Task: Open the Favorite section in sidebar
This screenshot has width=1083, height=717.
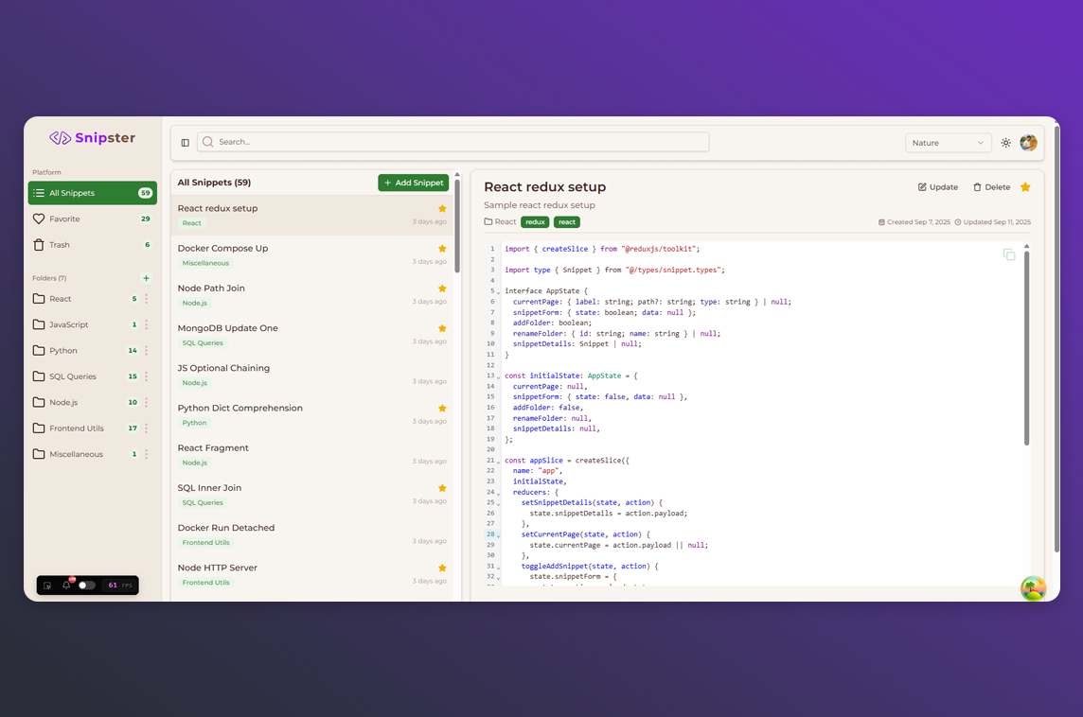Action: (x=64, y=219)
